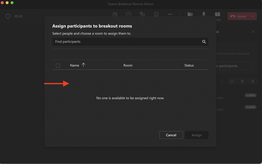Click the search magnifier in Find participants
262x164 pixels.
(x=204, y=42)
